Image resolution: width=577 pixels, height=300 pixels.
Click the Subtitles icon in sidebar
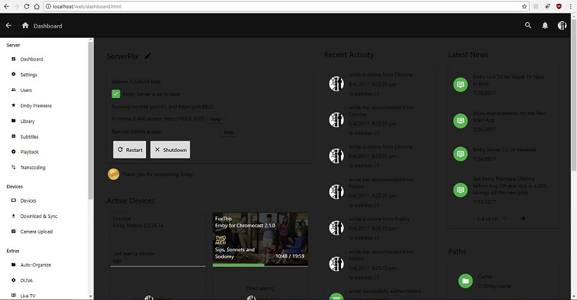tap(13, 136)
